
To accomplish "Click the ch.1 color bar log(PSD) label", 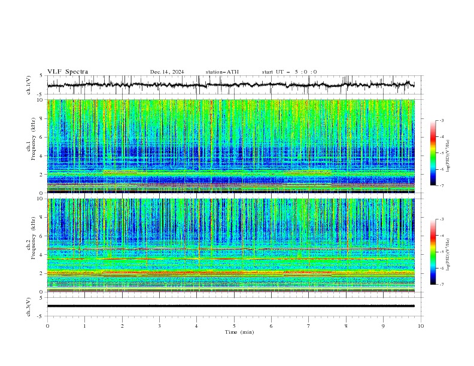I will coord(448,156).
